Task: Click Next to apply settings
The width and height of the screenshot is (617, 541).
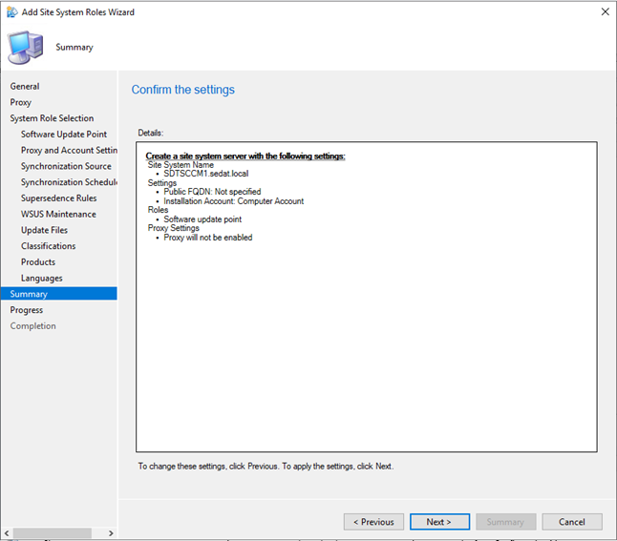Action: coord(439,522)
